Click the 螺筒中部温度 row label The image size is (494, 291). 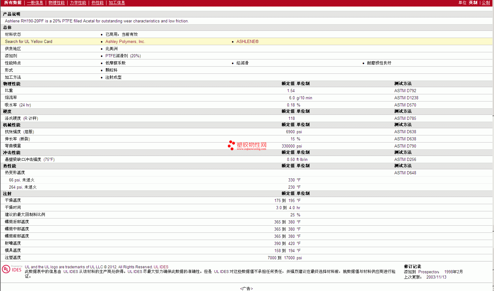coord(17,229)
